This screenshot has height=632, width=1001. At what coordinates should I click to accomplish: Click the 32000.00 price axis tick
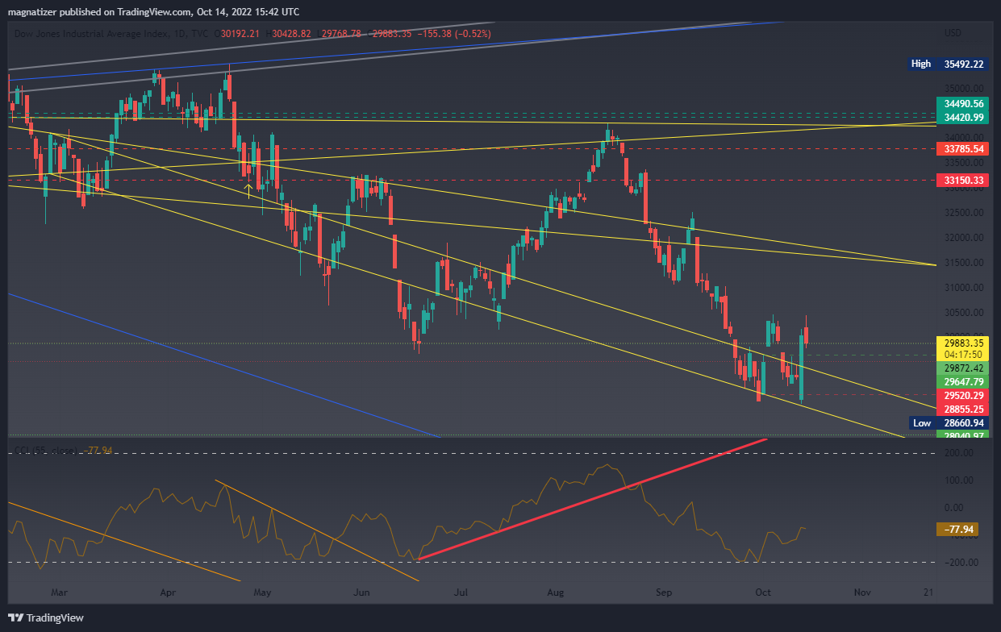click(963, 238)
